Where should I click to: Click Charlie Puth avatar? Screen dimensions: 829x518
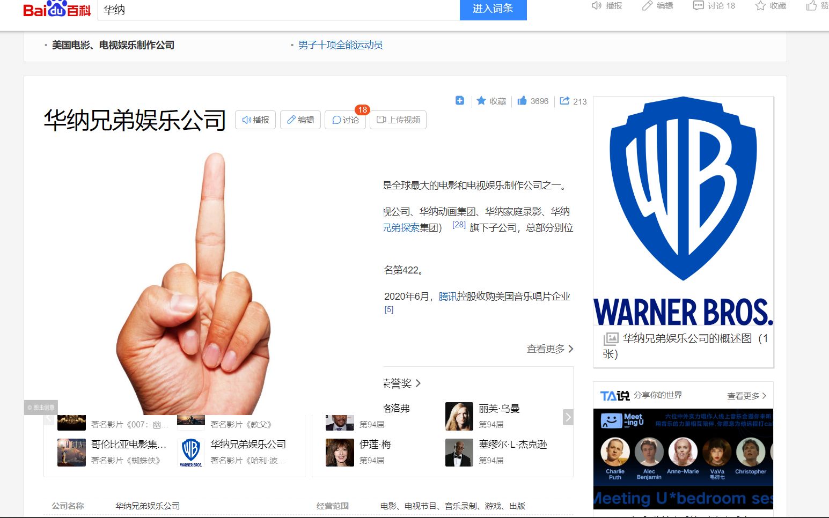(615, 452)
